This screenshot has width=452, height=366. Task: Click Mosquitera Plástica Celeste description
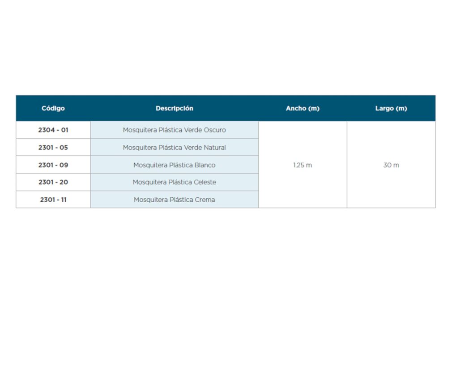pyautogui.click(x=175, y=182)
